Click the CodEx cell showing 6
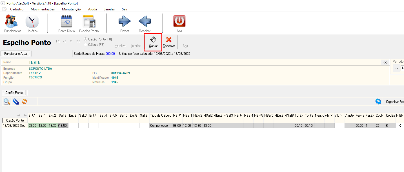 point(390,126)
